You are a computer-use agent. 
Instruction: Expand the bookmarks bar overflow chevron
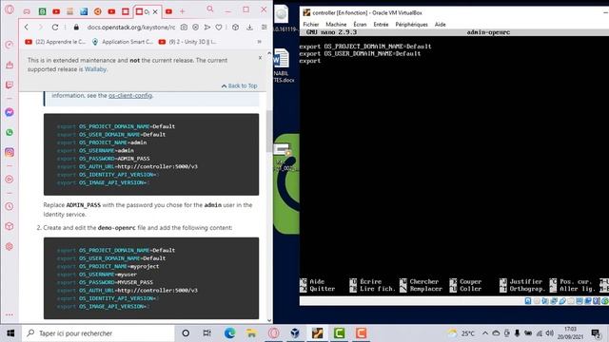click(260, 42)
